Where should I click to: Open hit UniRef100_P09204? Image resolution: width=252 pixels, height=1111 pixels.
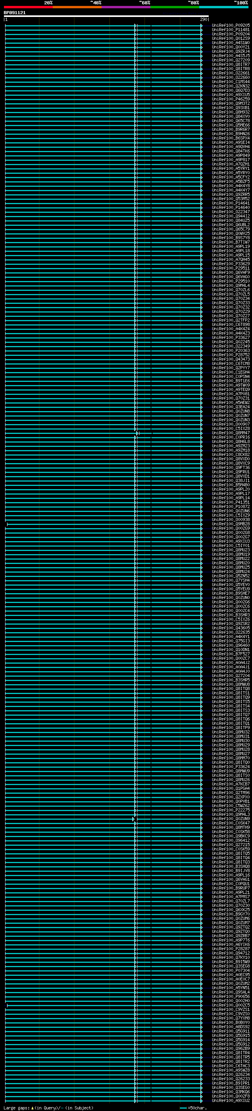231,34
